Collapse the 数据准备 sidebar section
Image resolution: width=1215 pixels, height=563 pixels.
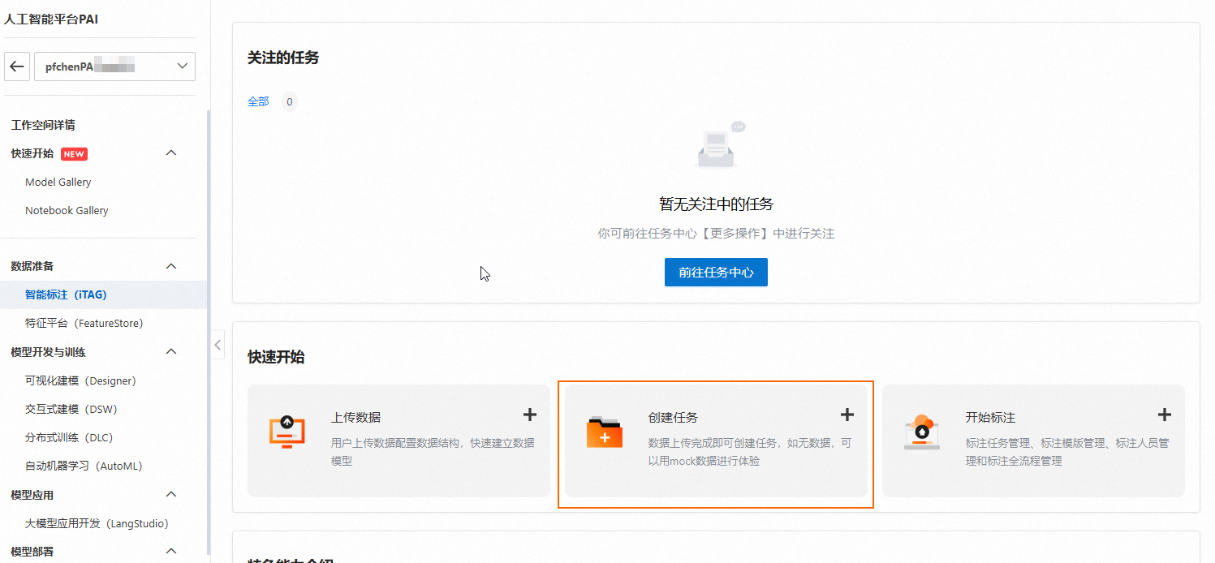pyautogui.click(x=171, y=266)
